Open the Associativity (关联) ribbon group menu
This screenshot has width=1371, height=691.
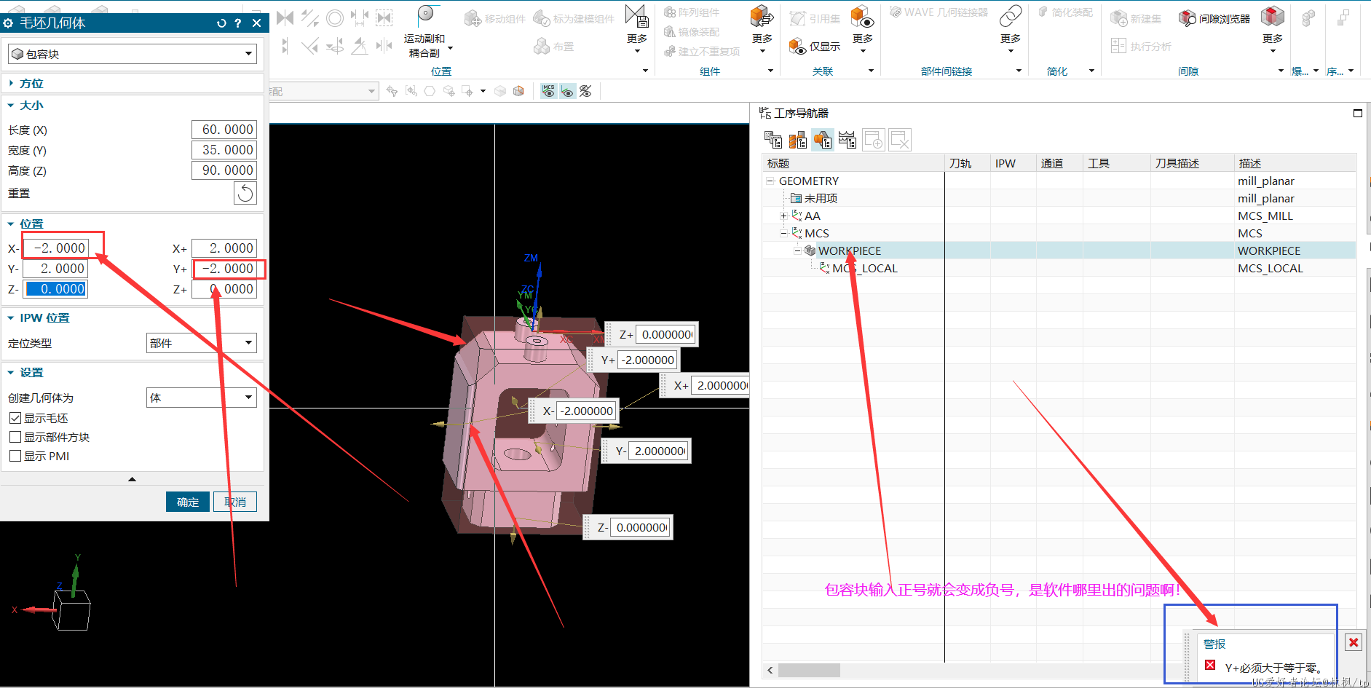point(871,71)
